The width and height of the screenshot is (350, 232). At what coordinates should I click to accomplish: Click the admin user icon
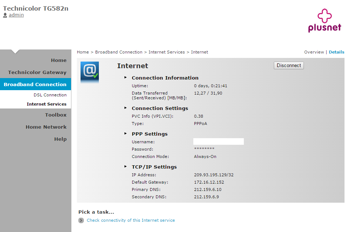[5, 15]
